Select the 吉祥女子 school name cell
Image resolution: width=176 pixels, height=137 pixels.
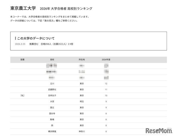[x=52, y=95]
